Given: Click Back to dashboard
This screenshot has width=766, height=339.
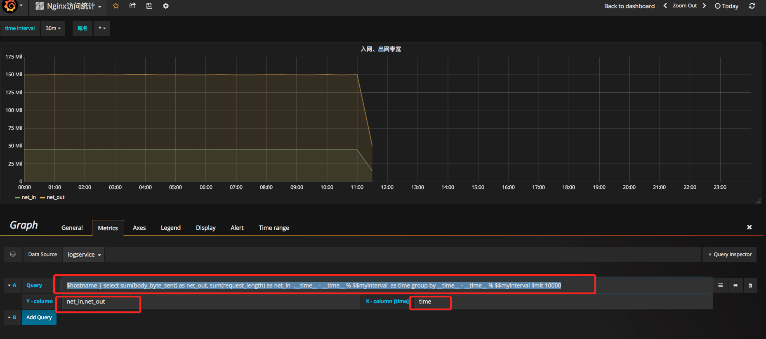Looking at the screenshot, I should click(629, 6).
